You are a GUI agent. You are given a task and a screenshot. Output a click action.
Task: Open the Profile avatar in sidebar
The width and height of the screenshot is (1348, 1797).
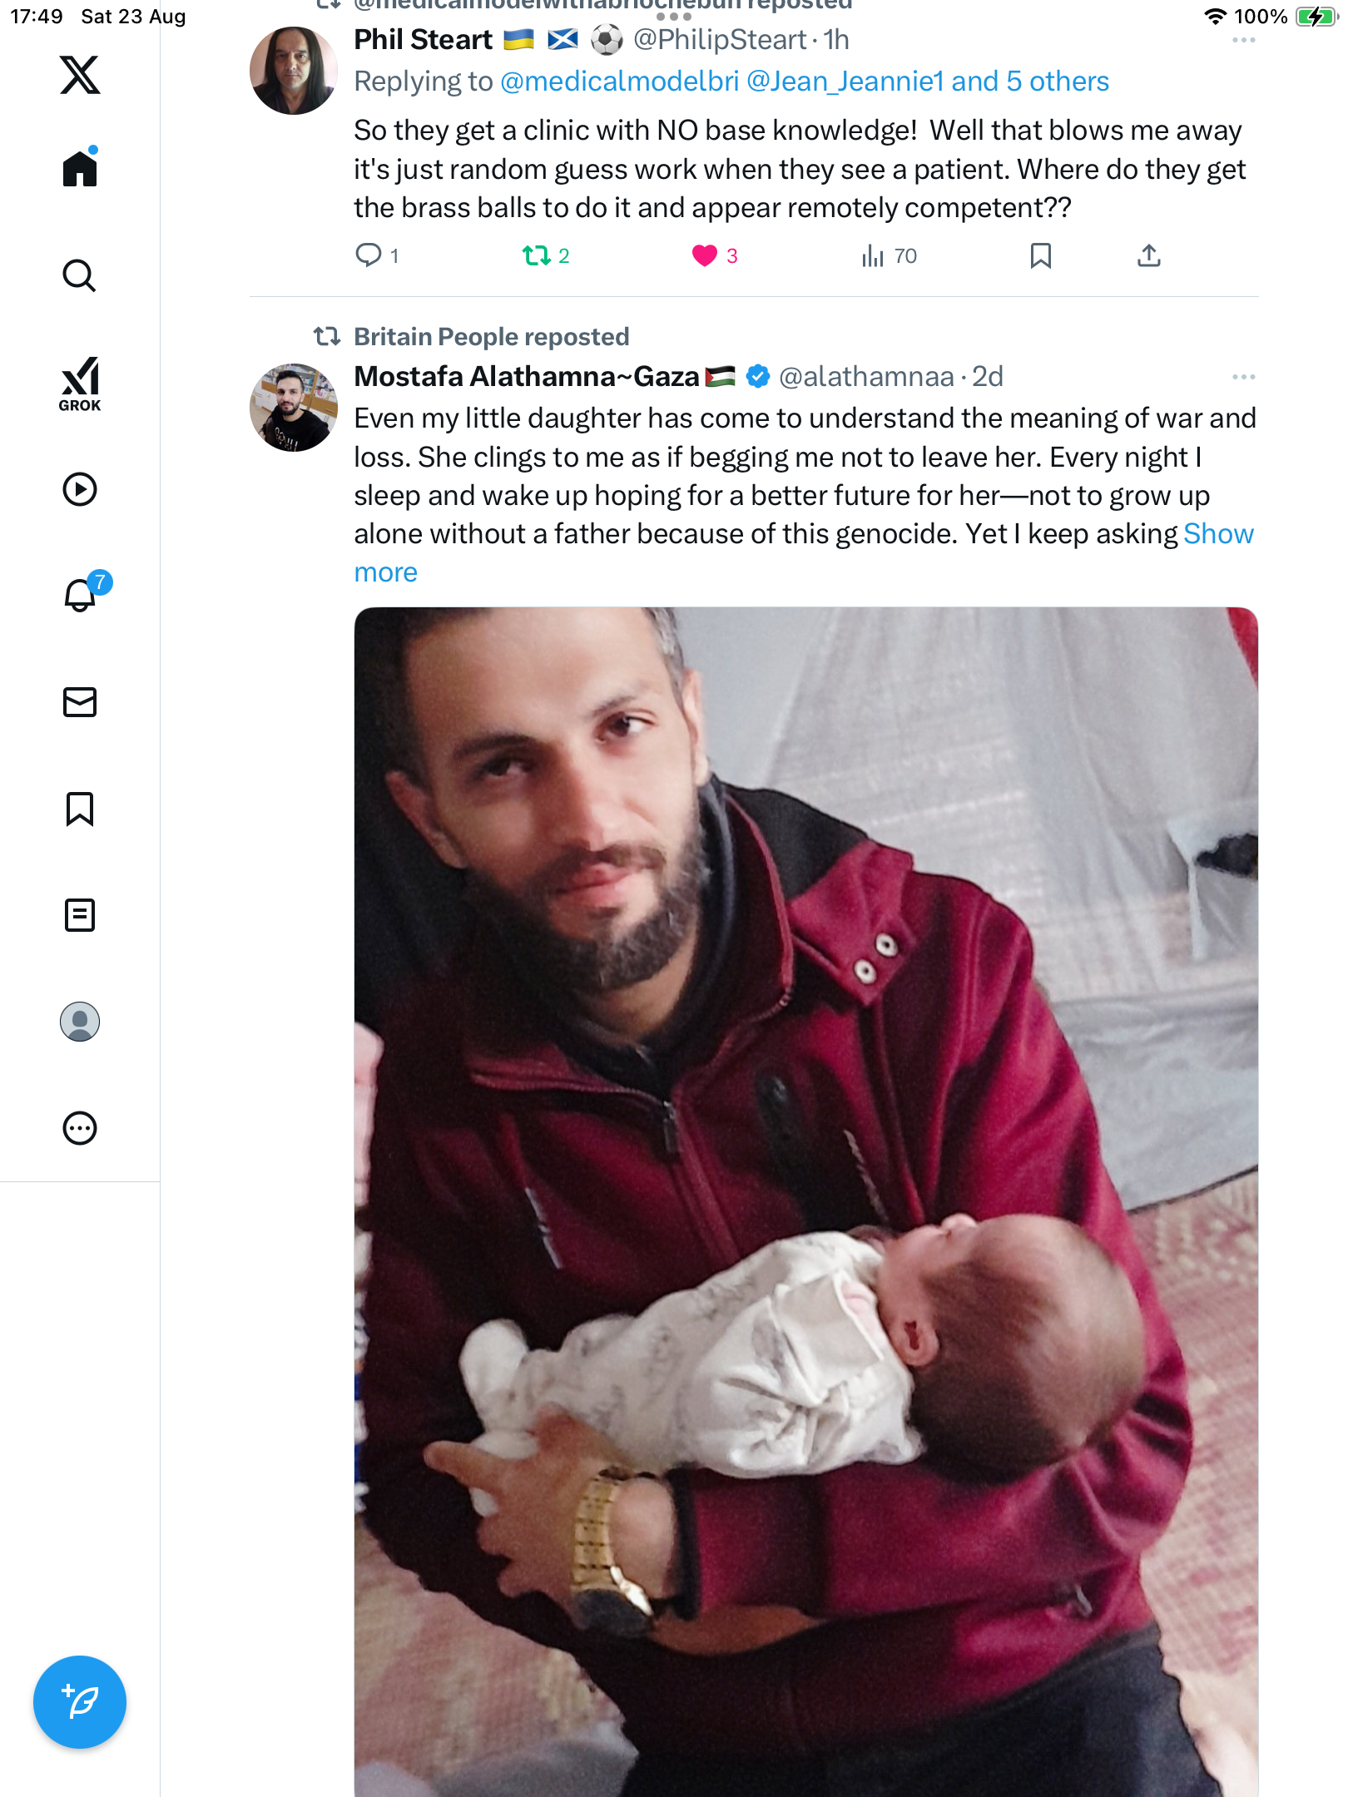[x=80, y=1022]
